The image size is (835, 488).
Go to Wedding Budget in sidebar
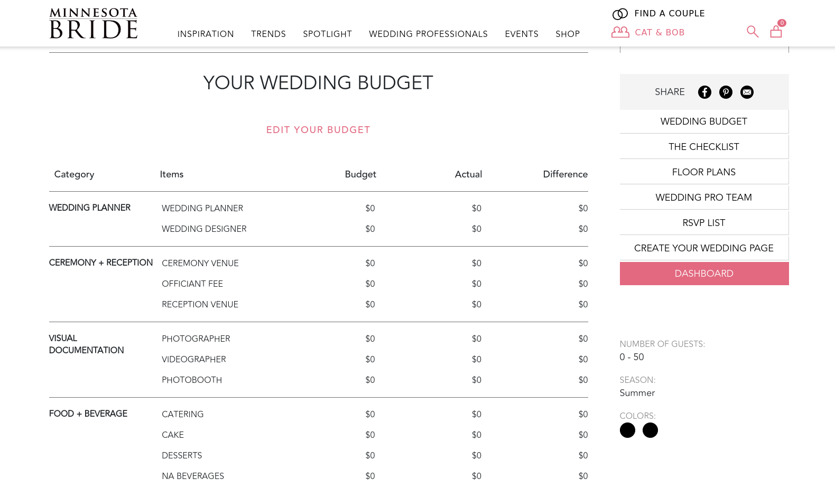point(704,121)
